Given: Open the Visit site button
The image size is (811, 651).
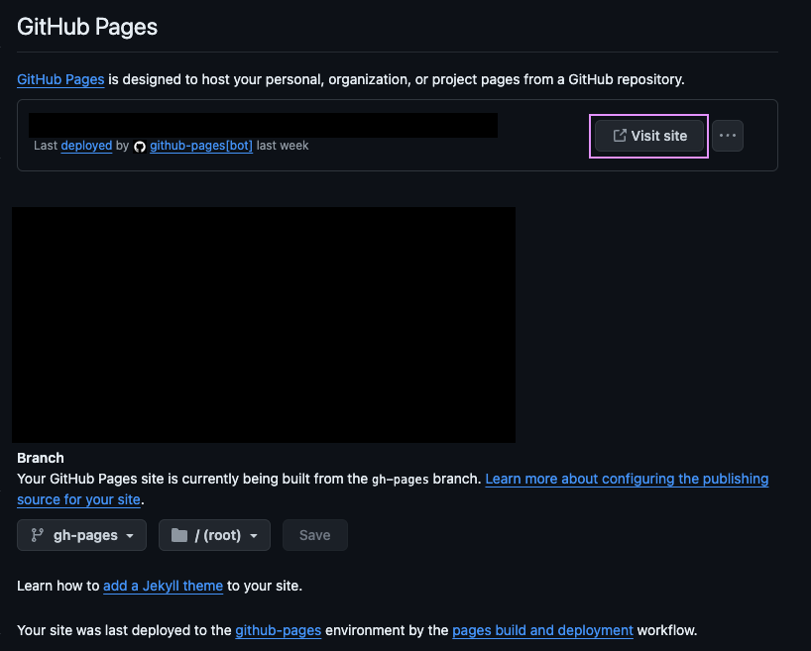Looking at the screenshot, I should click(649, 136).
